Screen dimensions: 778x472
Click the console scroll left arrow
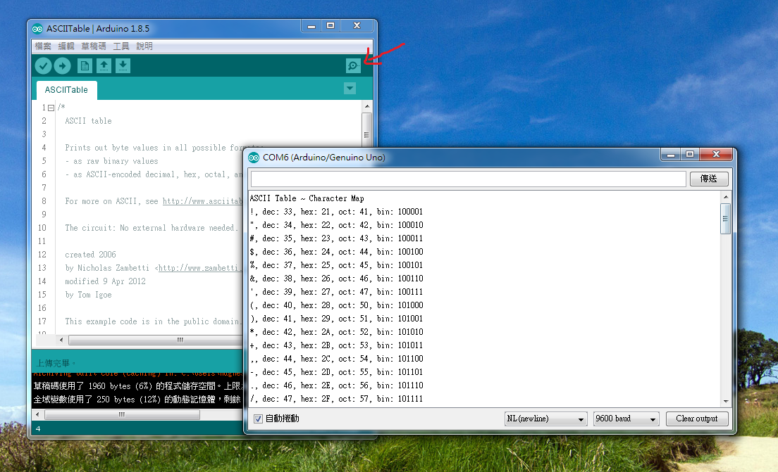pos(38,414)
